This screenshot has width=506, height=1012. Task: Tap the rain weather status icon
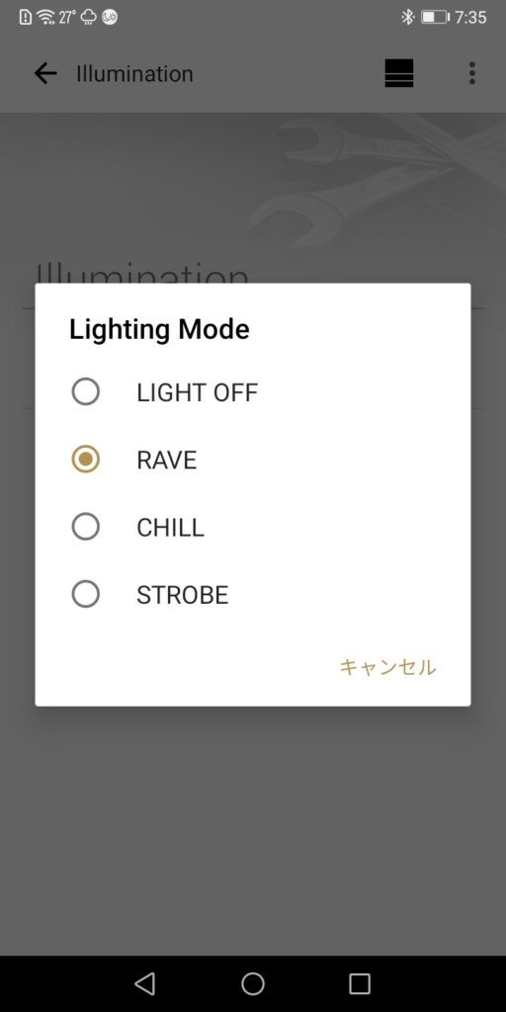point(88,18)
